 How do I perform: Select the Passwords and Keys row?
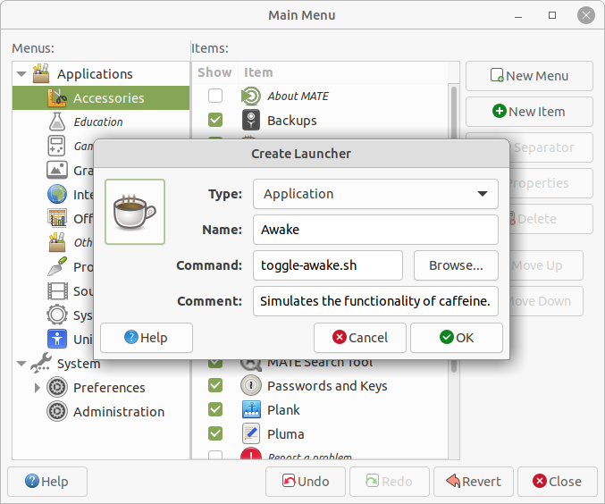[x=320, y=385]
